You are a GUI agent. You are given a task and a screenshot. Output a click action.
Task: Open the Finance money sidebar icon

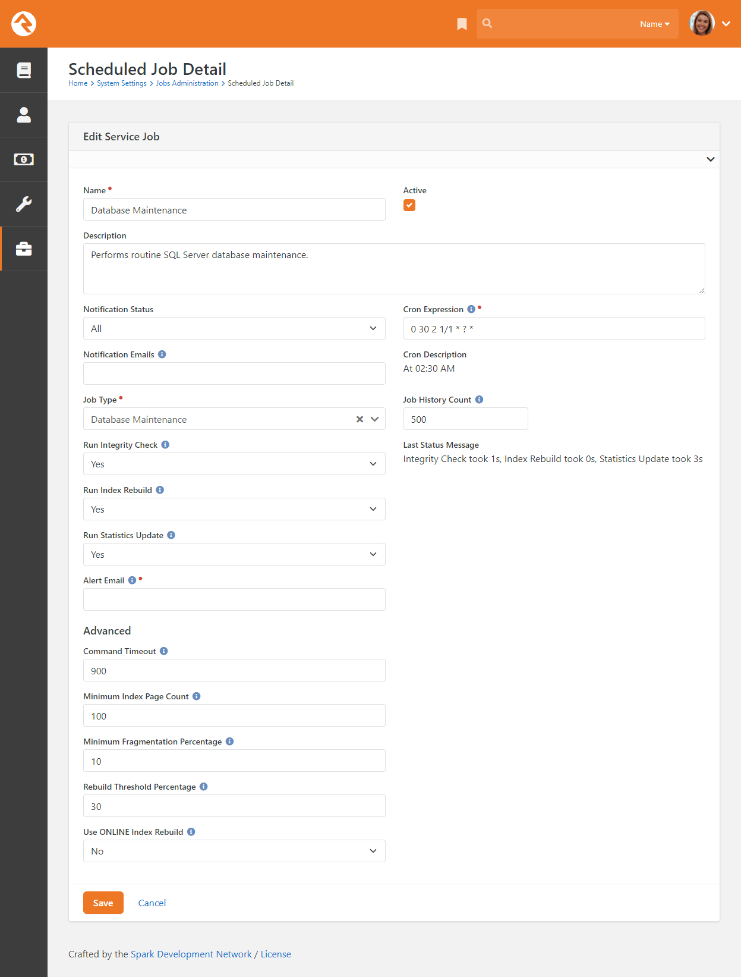point(24,159)
